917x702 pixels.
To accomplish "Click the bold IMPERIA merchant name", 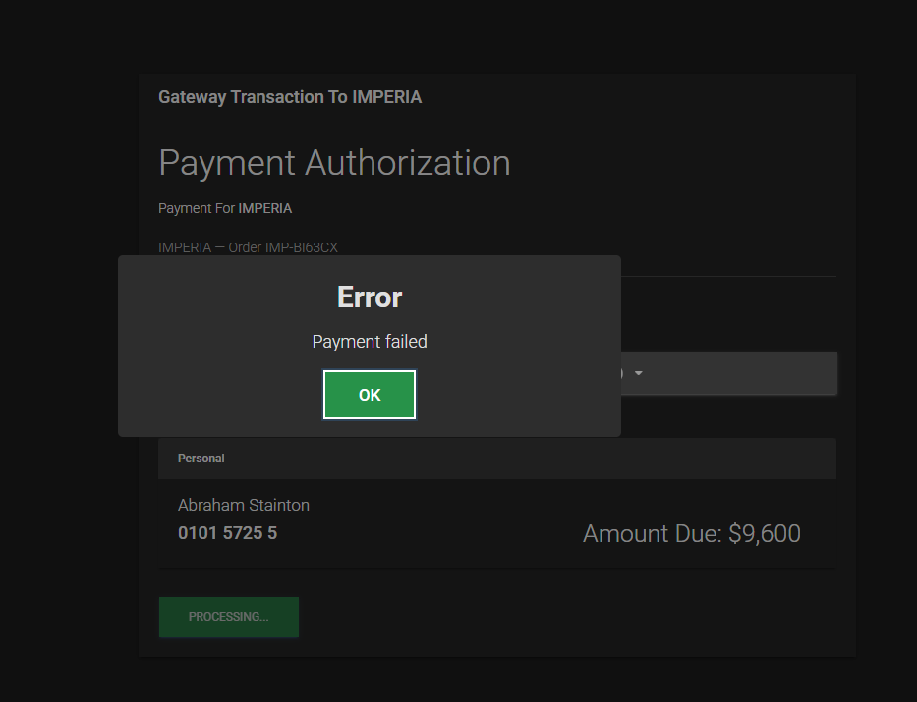I will point(265,208).
